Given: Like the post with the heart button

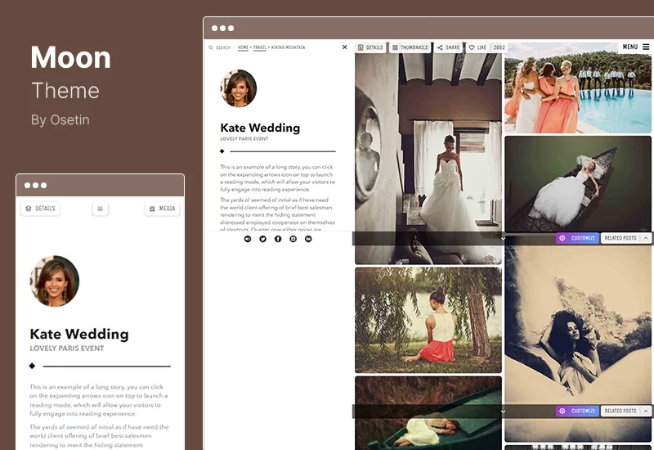Looking at the screenshot, I should (477, 47).
